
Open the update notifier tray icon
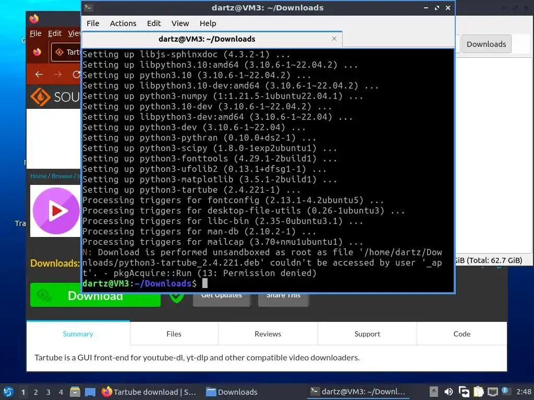[506, 391]
